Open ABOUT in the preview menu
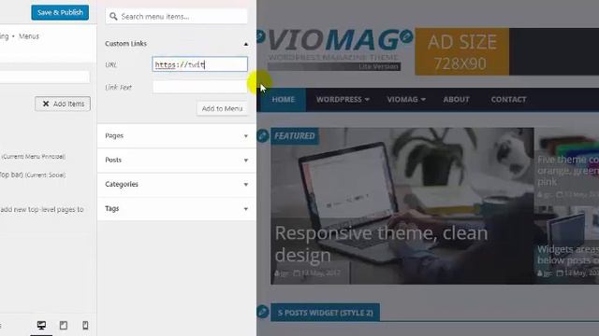 [456, 100]
